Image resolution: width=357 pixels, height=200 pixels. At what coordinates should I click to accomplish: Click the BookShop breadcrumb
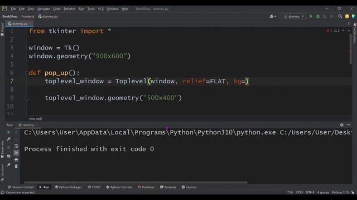[x=10, y=16]
